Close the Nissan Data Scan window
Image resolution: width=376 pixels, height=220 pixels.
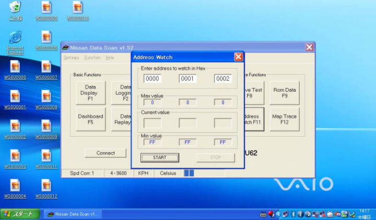309,47
